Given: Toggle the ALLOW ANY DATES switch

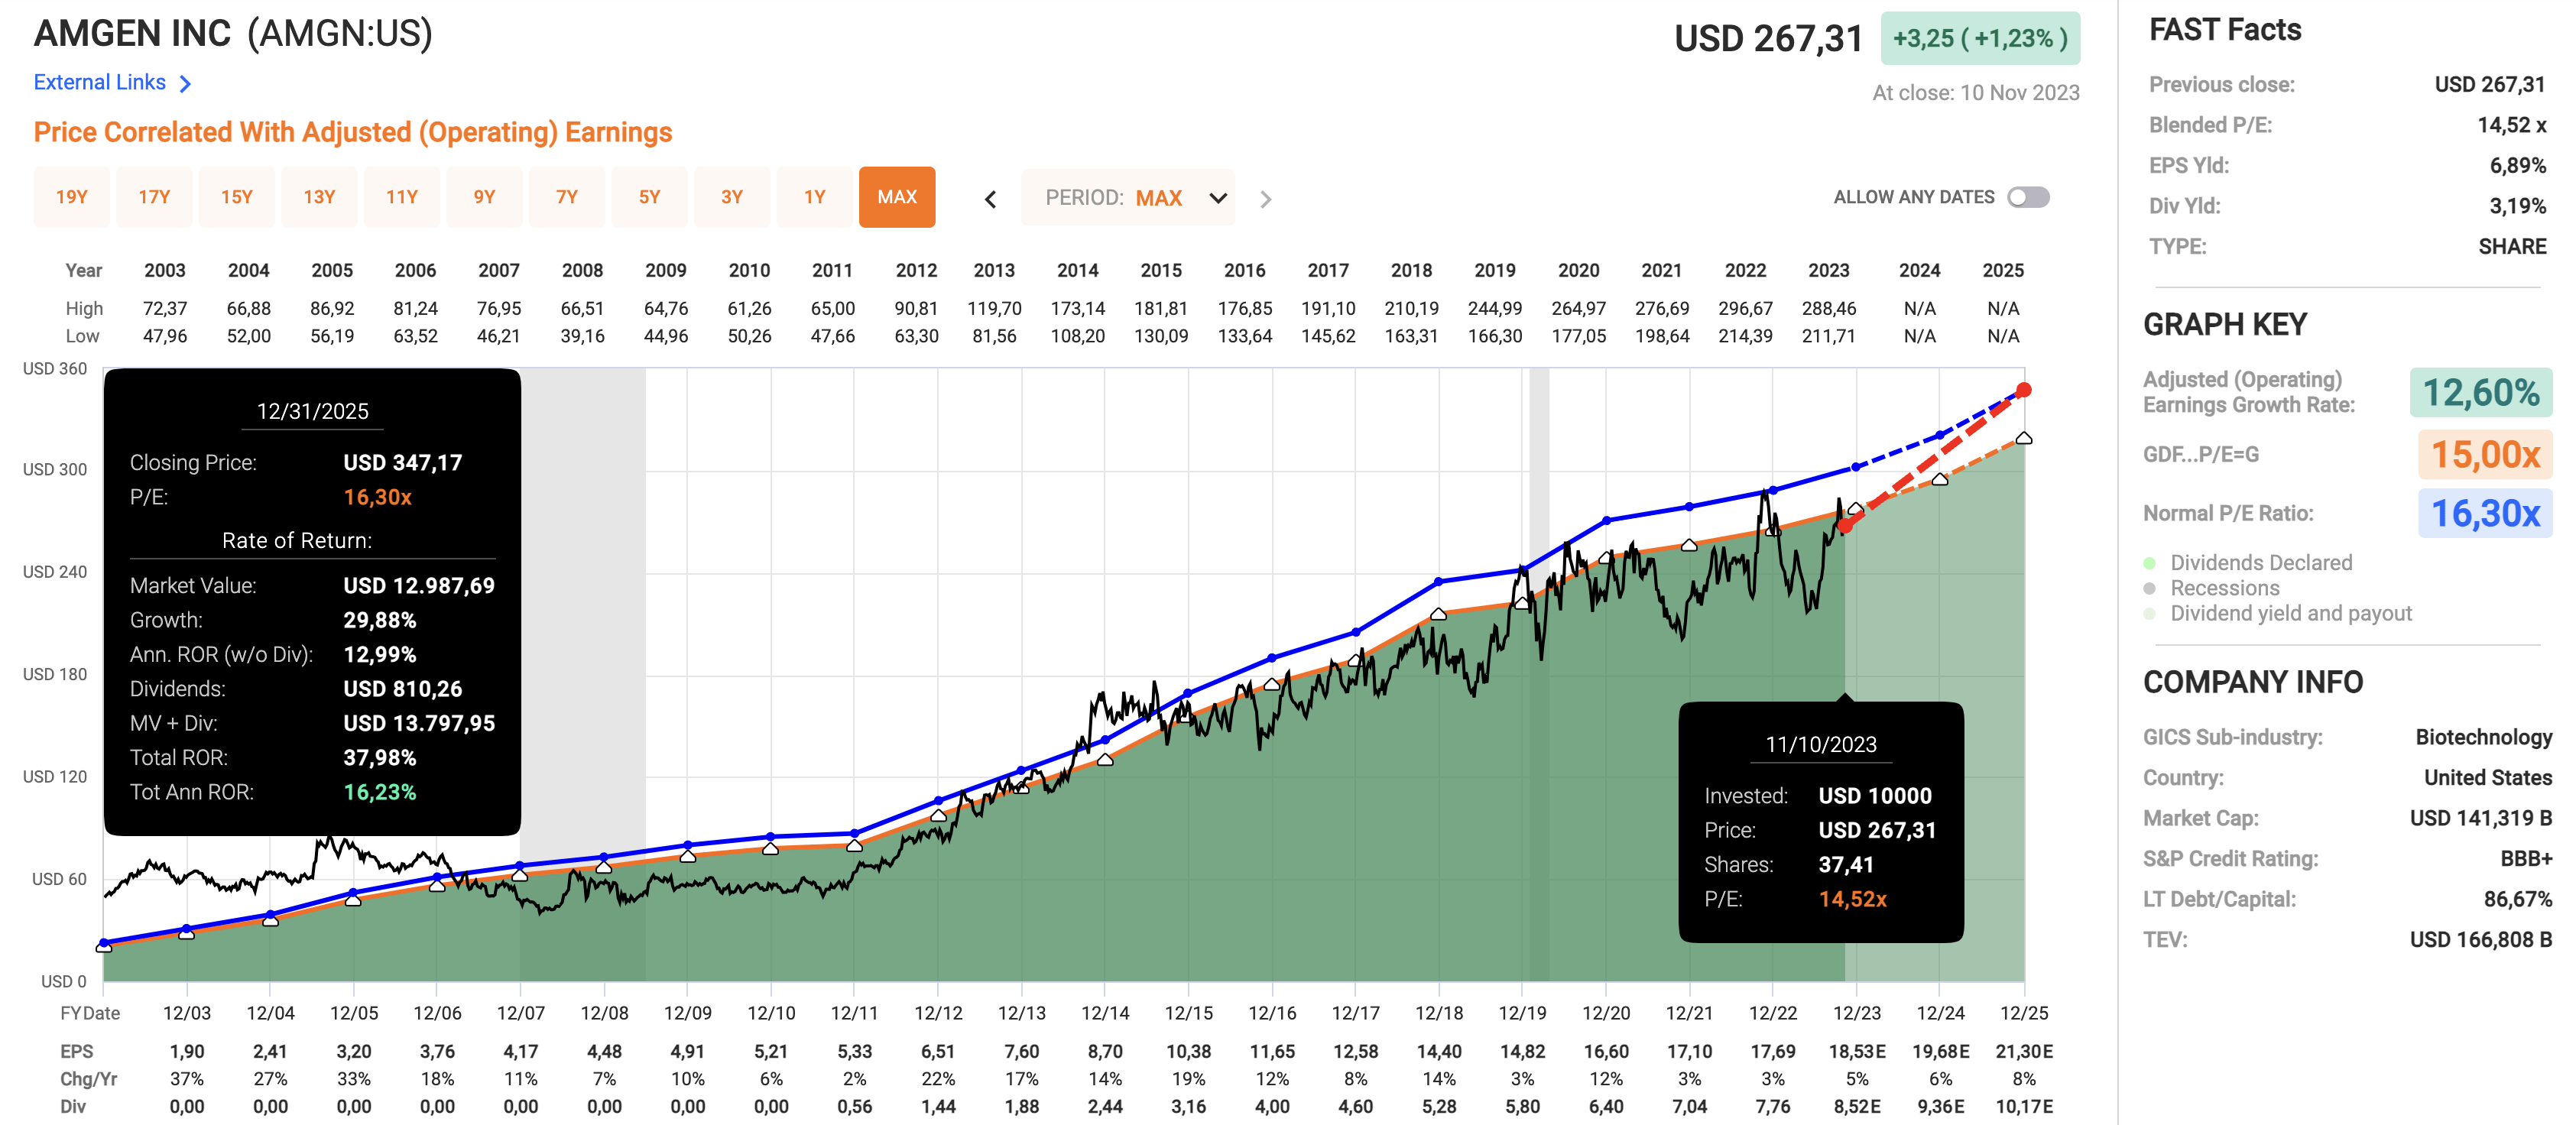Looking at the screenshot, I should tap(2030, 197).
